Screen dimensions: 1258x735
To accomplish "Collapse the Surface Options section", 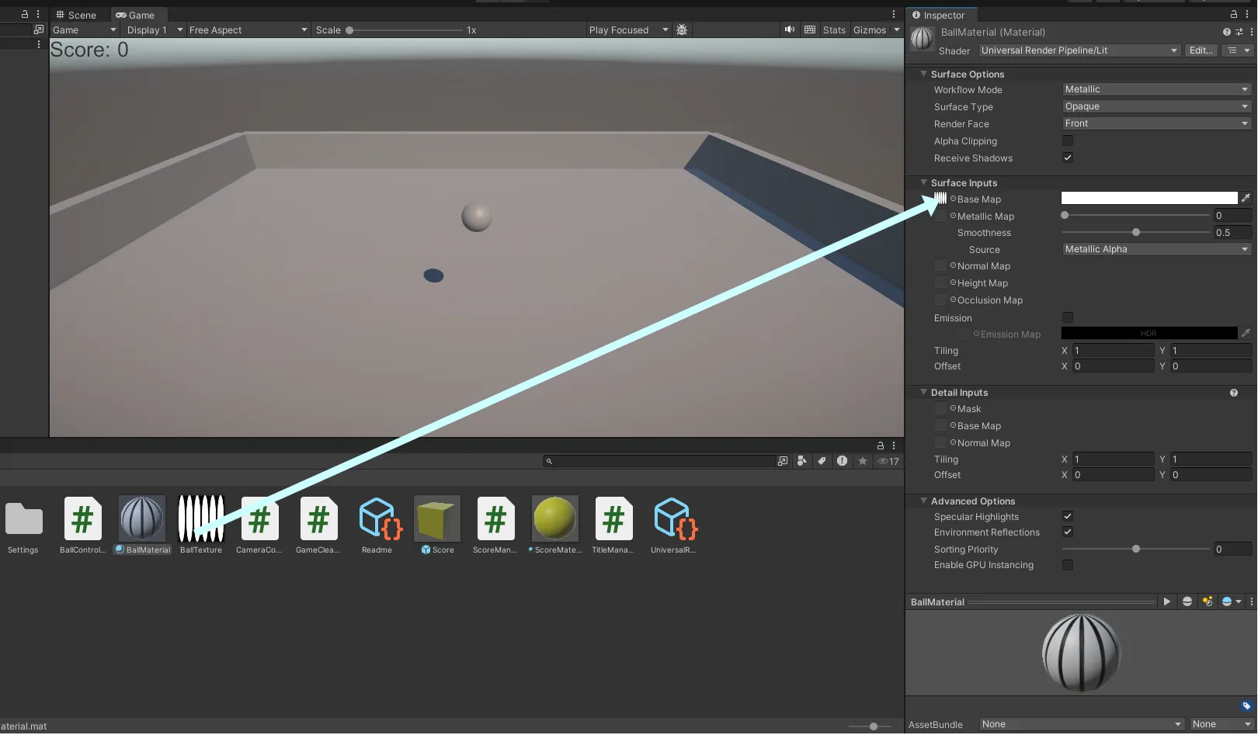I will click(x=923, y=74).
